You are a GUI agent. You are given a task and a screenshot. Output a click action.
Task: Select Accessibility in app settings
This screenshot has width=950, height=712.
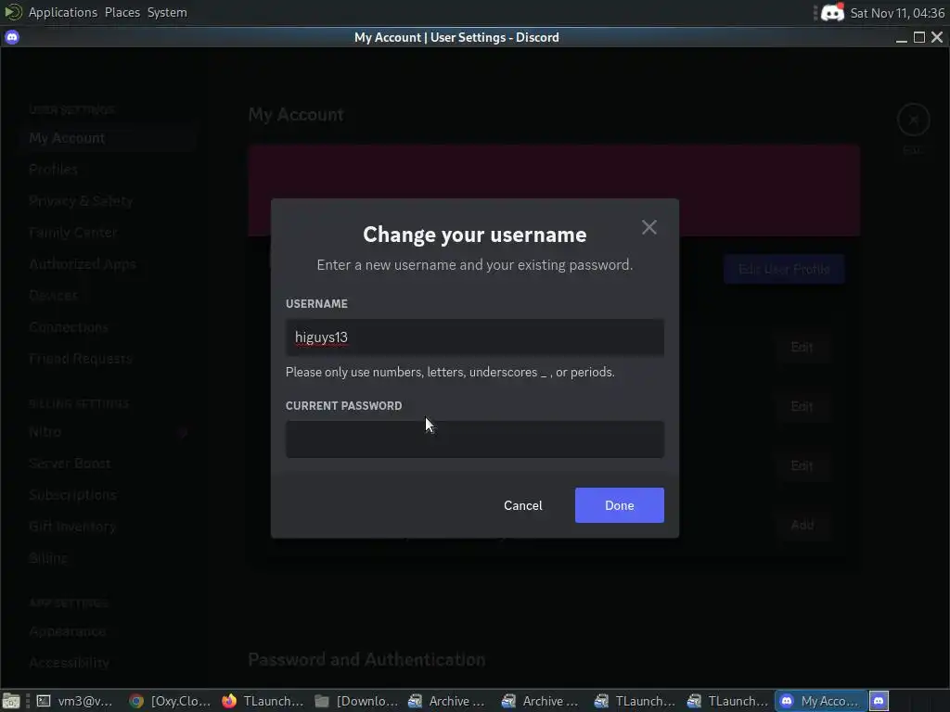(106, 662)
